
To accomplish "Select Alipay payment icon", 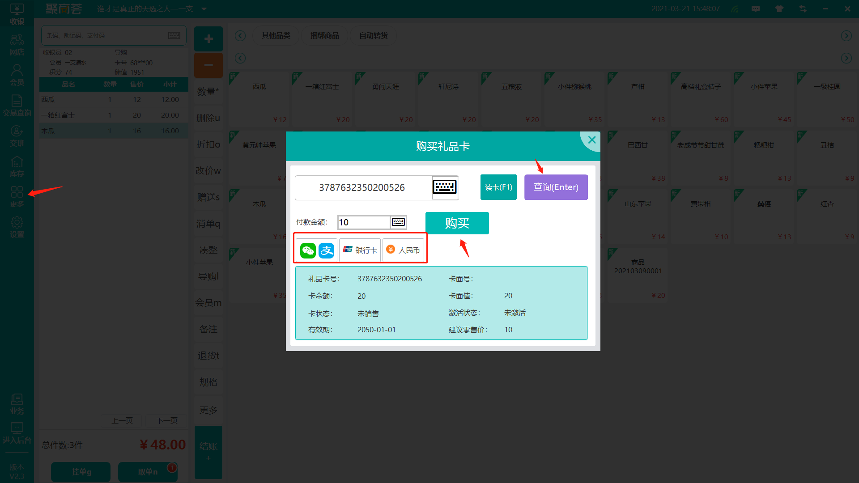I will [327, 250].
